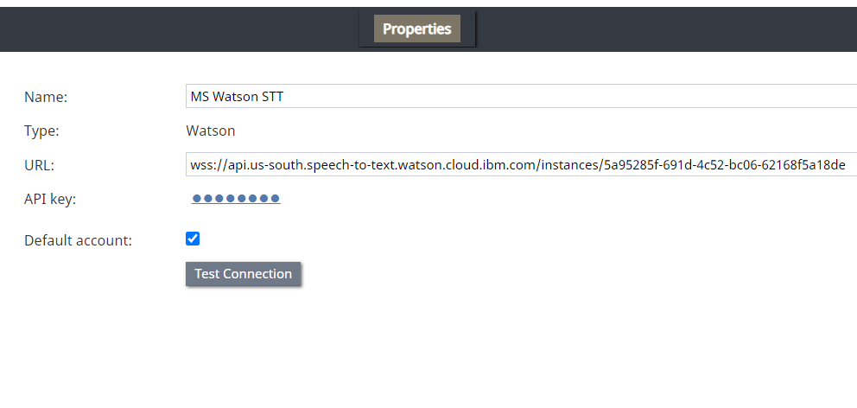Image resolution: width=857 pixels, height=408 pixels.
Task: Click the word STT in the Name field
Action: (272, 97)
